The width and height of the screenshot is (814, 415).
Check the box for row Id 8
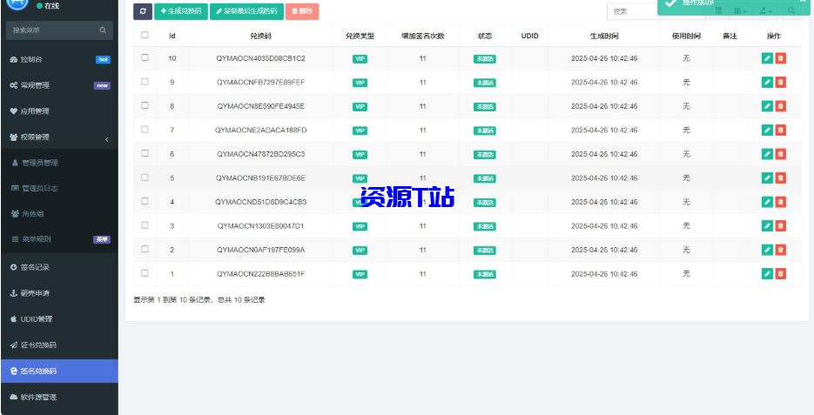(145, 105)
